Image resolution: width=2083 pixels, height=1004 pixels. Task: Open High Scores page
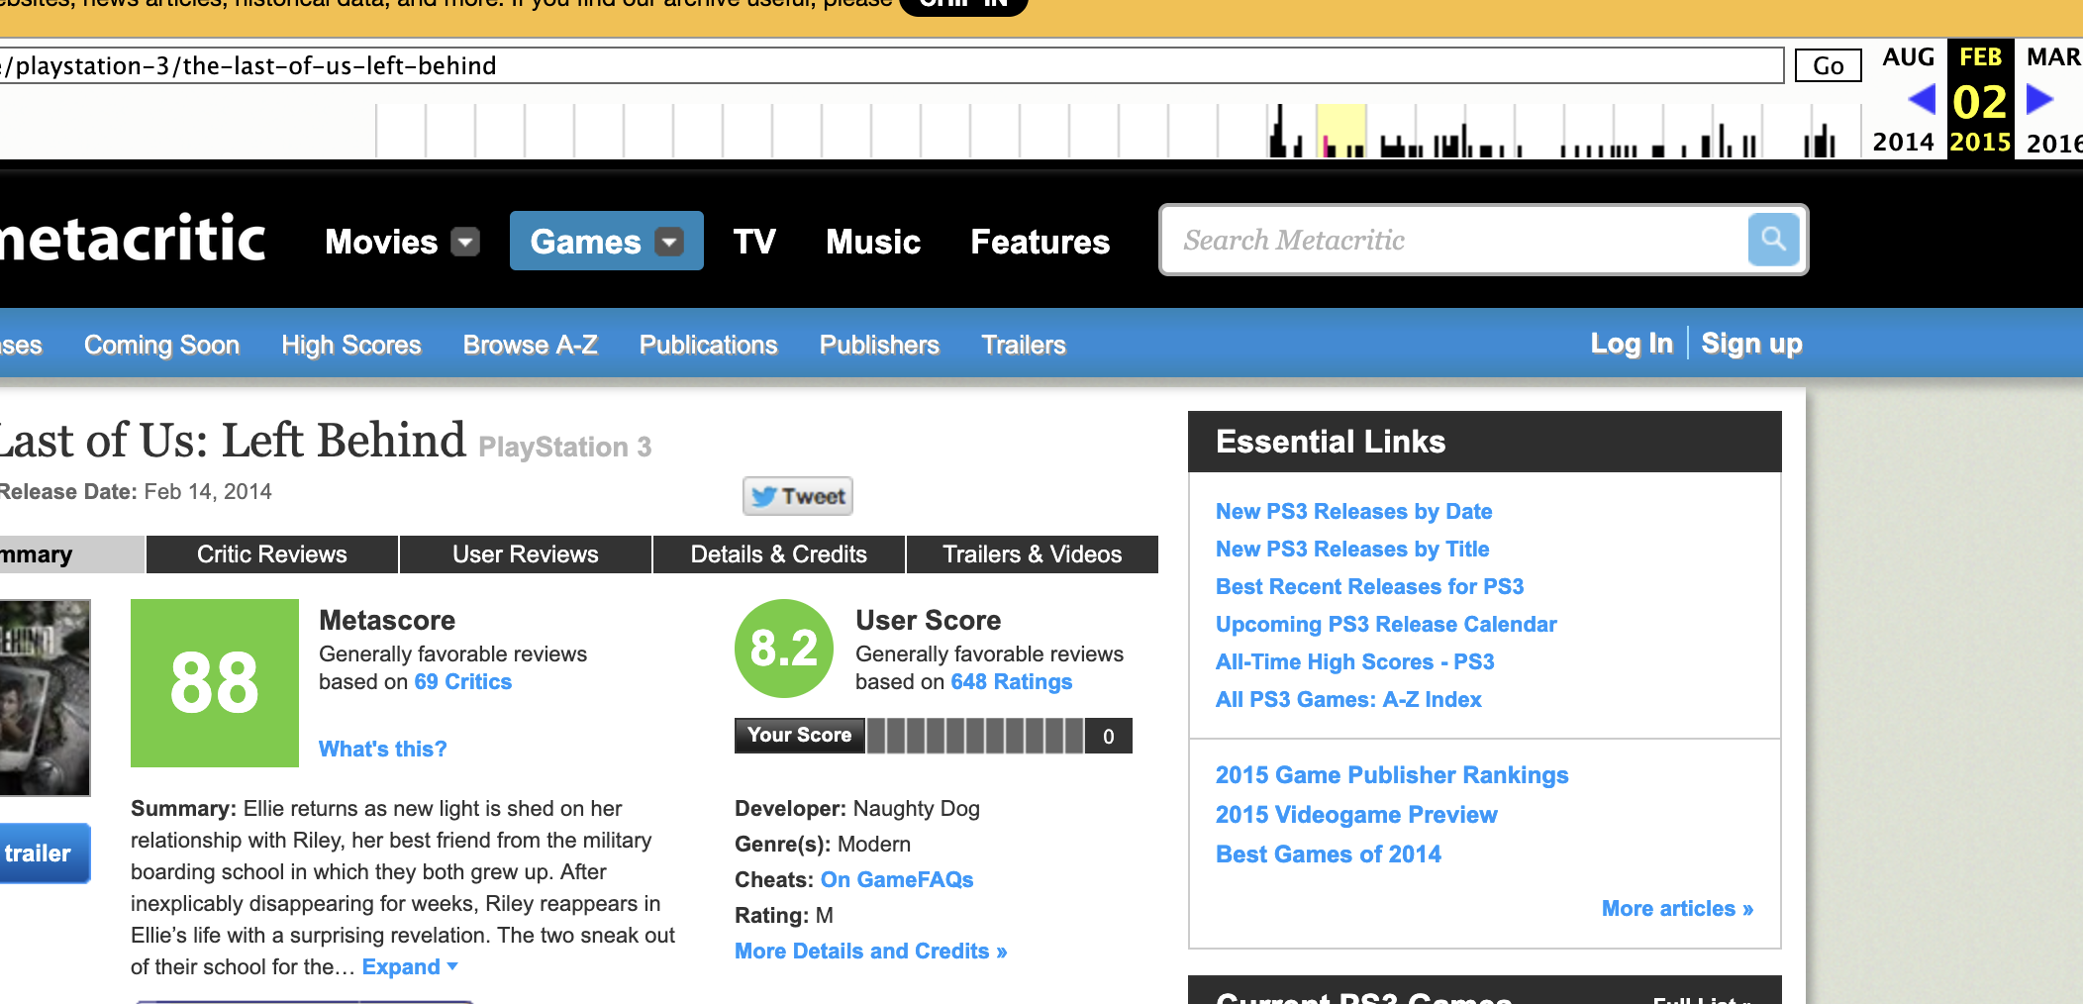[x=351, y=345]
